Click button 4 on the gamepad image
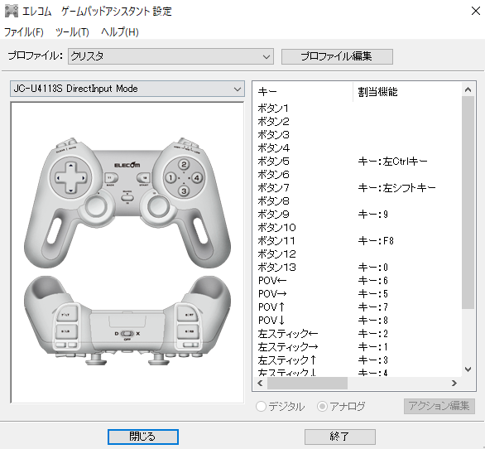485x449 pixels. 197,178
